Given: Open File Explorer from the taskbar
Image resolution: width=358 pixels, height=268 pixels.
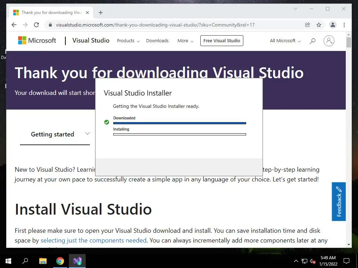Looking at the screenshot, I should (x=43, y=261).
